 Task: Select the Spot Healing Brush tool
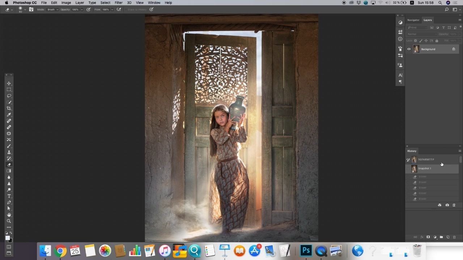pos(9,121)
